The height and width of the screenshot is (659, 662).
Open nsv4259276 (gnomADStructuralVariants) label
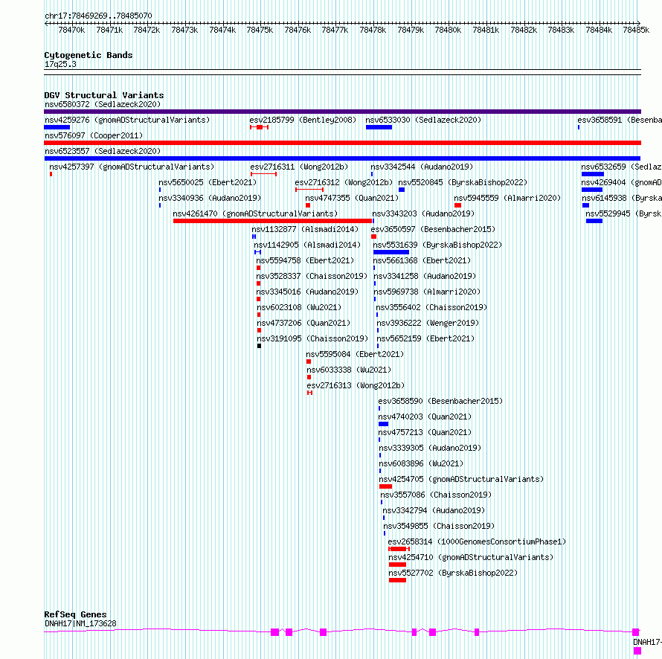(127, 120)
